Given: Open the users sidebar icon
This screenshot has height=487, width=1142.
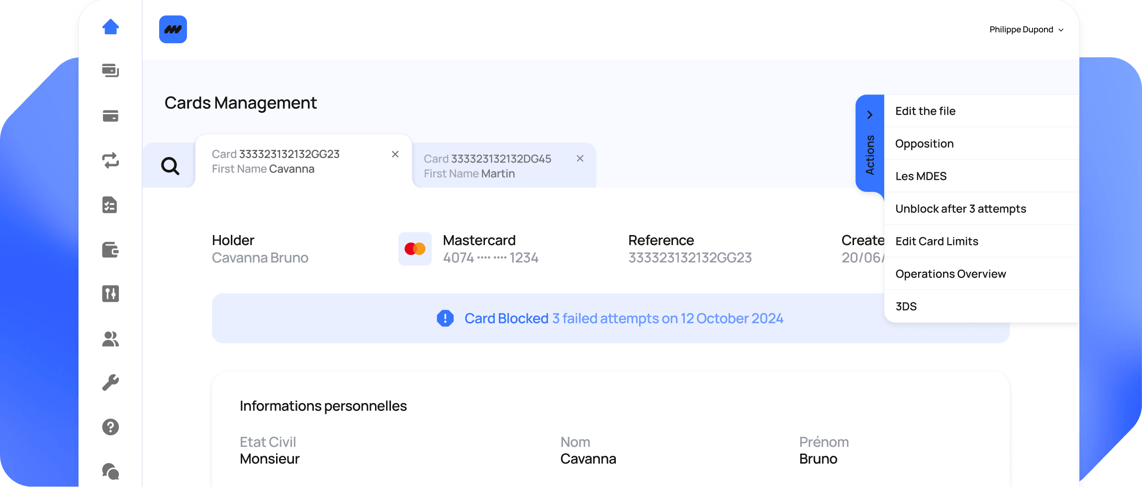Looking at the screenshot, I should pyautogui.click(x=110, y=338).
